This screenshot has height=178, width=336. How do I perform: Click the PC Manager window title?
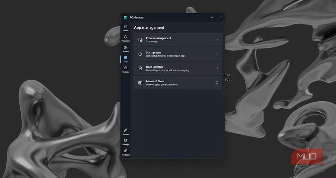click(x=137, y=18)
